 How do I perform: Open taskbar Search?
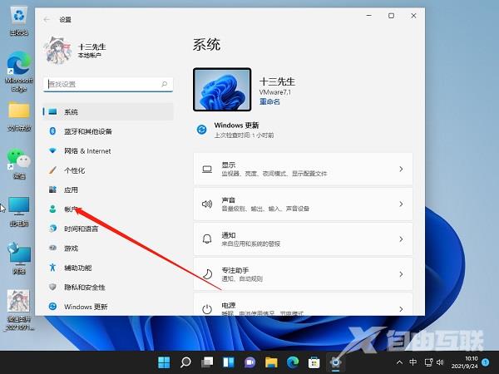pos(185,362)
